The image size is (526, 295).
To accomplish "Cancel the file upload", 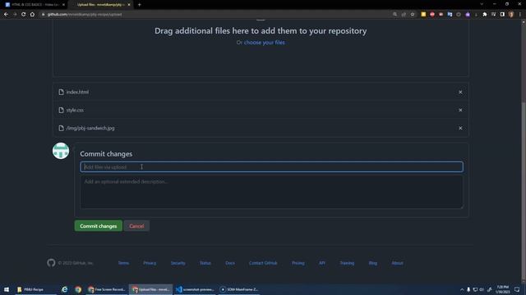I will (136, 226).
